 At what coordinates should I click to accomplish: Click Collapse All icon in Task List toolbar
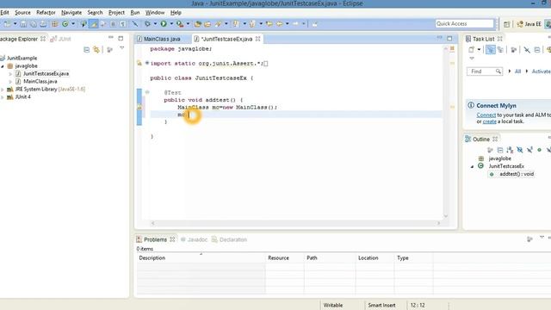537,50
